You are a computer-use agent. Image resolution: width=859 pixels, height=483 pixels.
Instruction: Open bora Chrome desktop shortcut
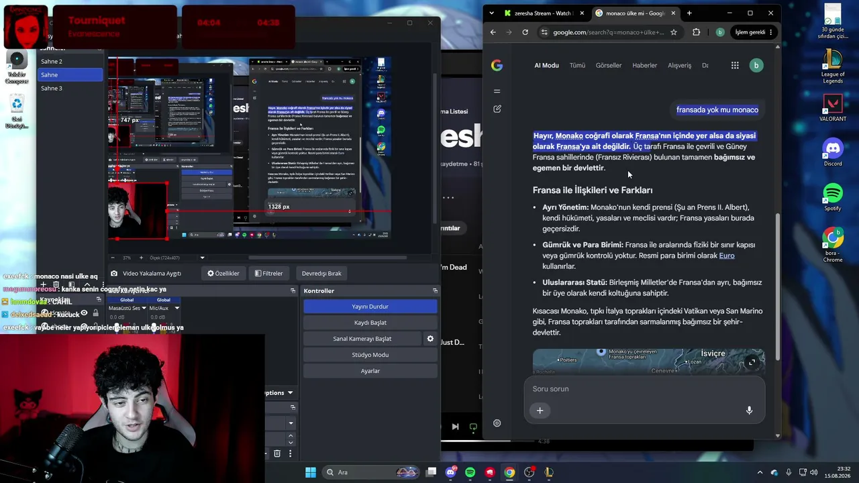pos(833,245)
